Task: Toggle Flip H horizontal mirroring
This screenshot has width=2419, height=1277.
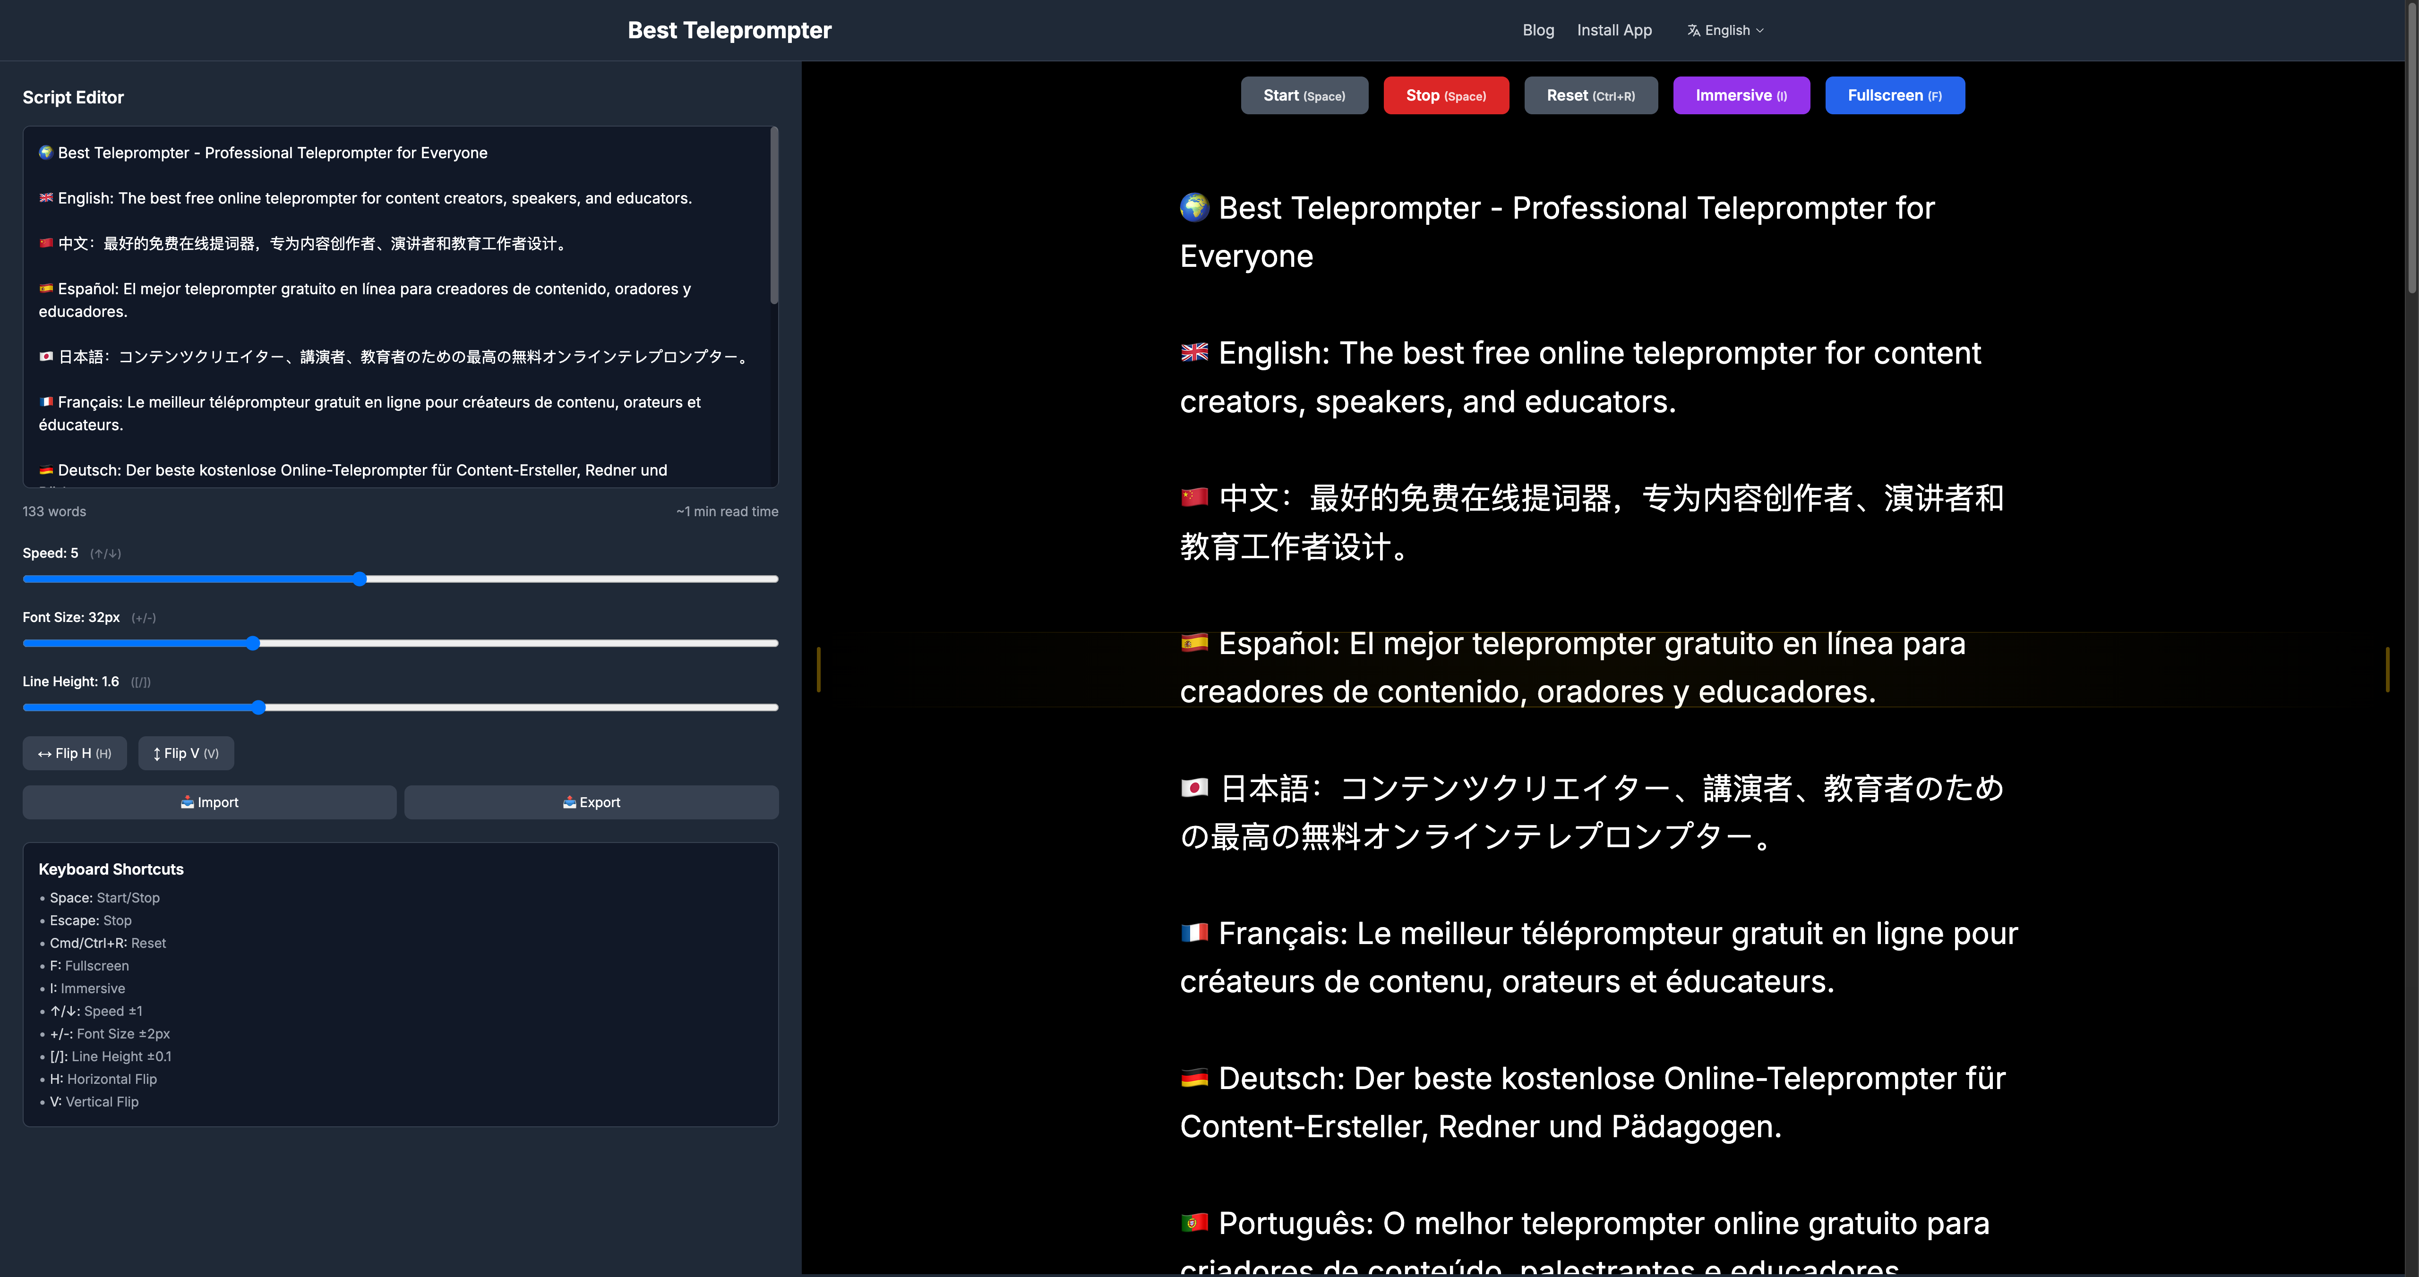Action: pyautogui.click(x=74, y=753)
